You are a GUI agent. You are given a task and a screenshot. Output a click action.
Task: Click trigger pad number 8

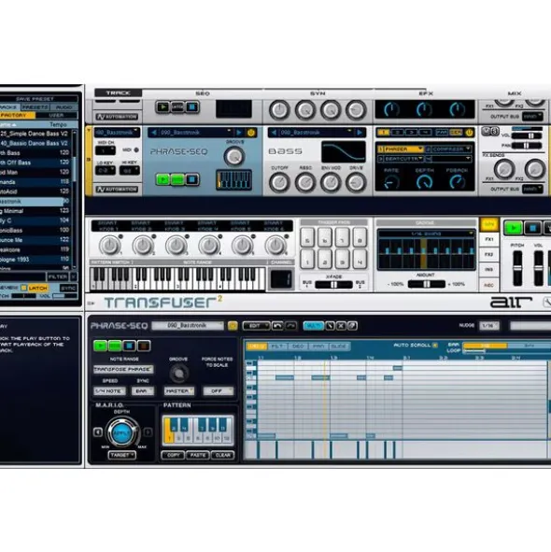coord(360,237)
